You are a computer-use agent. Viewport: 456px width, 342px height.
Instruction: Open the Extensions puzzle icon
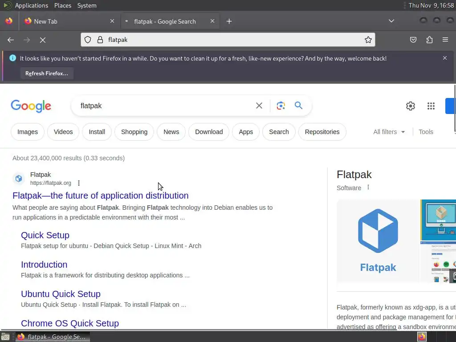pos(429,40)
